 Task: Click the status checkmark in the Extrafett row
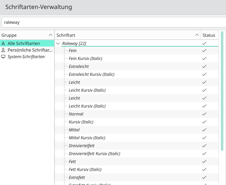204,177
